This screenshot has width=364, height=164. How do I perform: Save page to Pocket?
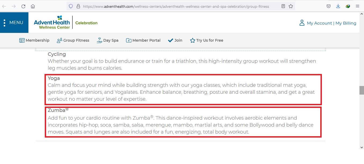tap(329, 6)
